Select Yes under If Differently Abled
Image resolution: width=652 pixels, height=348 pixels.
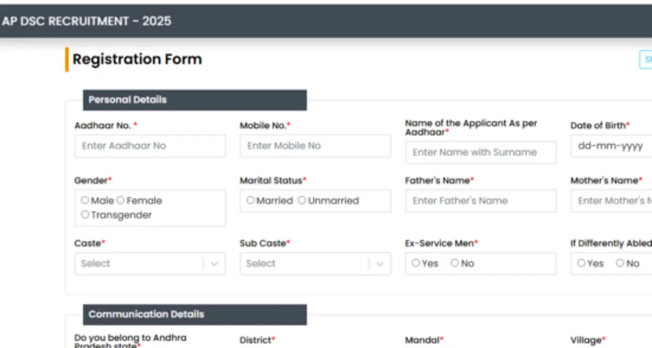point(581,263)
